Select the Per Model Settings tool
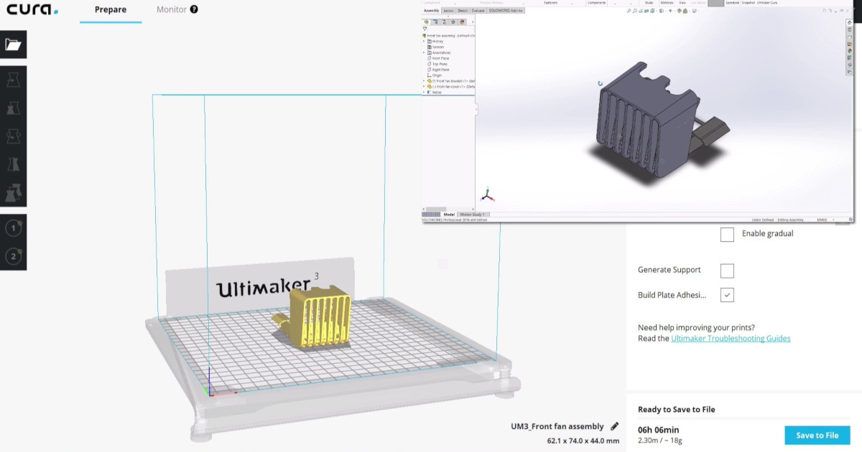 (13, 193)
